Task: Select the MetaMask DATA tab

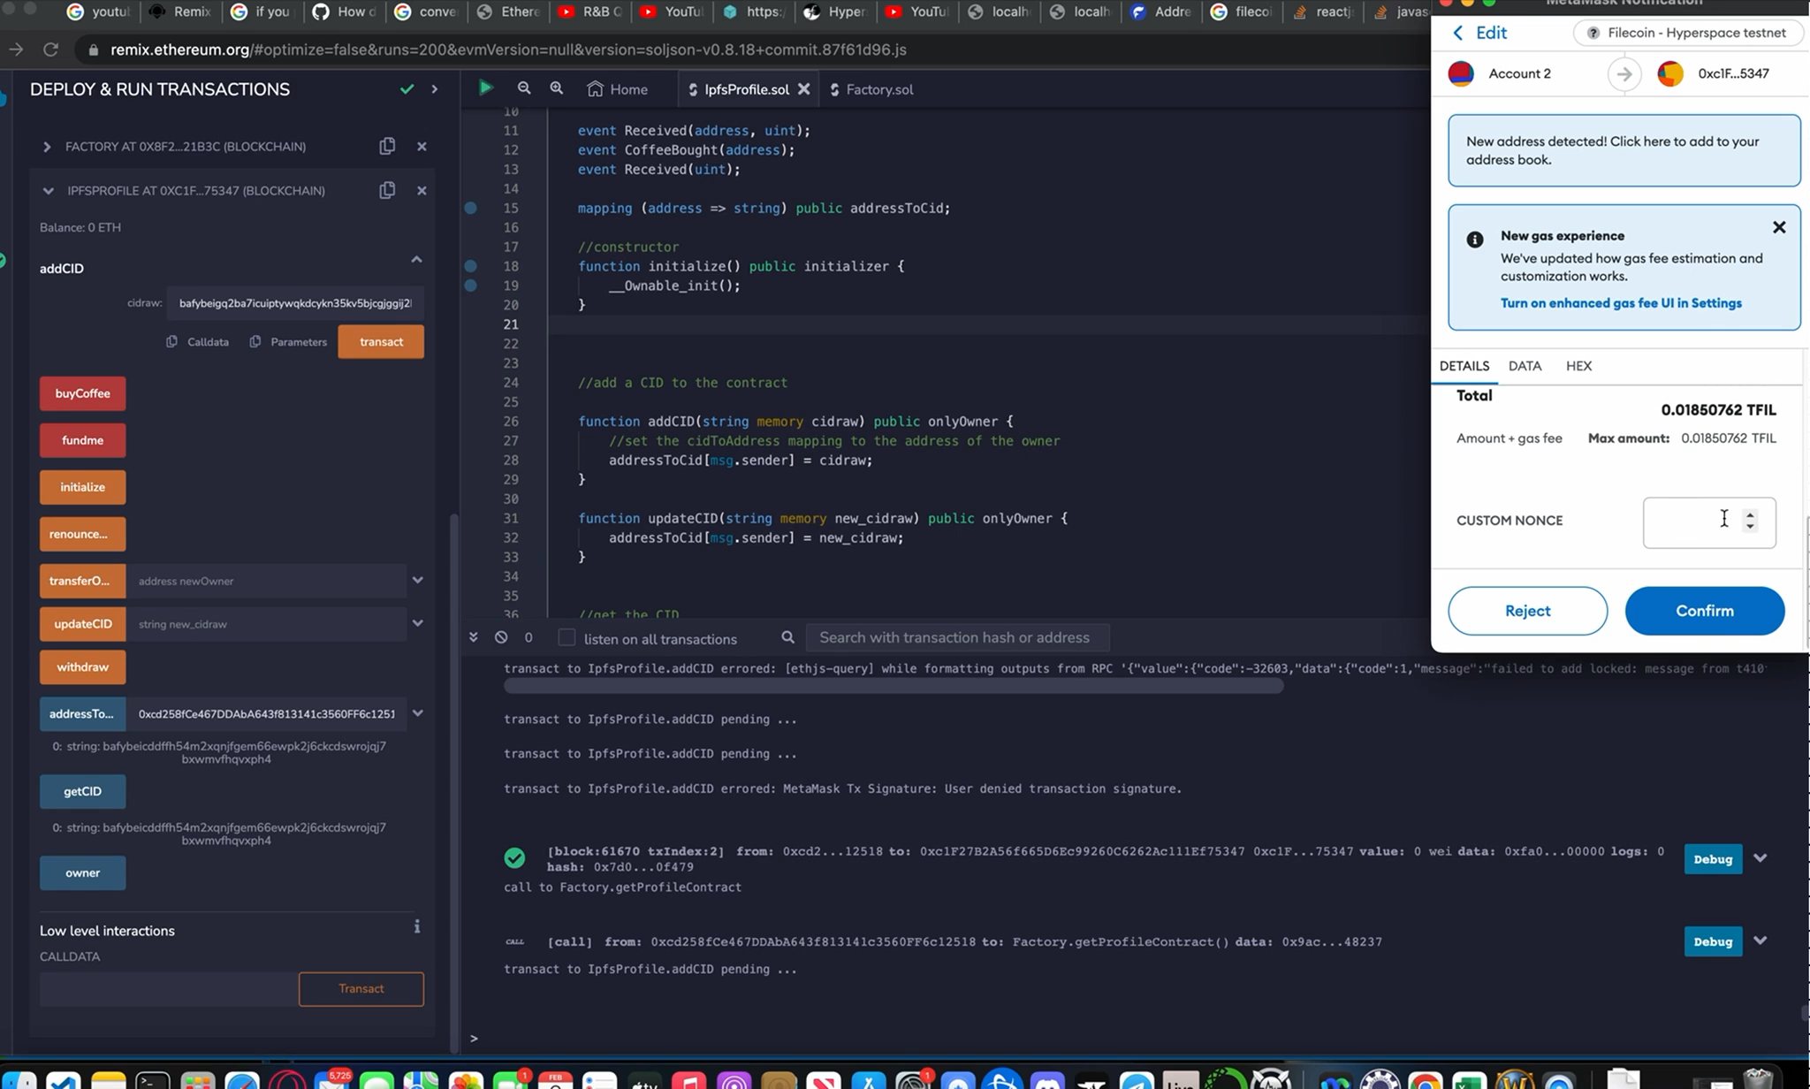Action: coord(1525,366)
